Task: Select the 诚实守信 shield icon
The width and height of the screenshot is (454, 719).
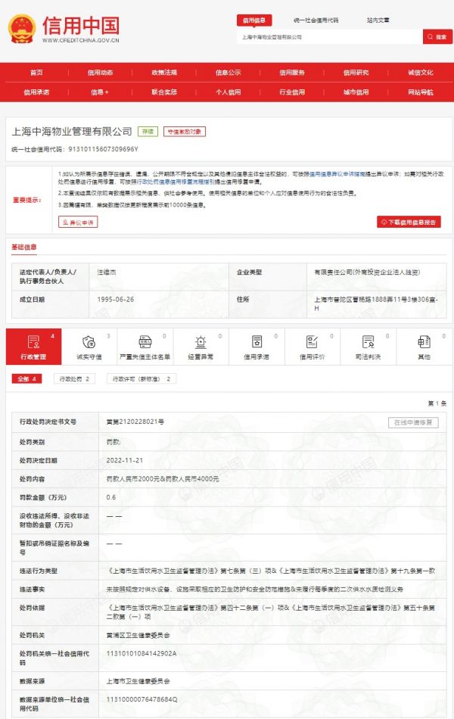Action: point(89,342)
